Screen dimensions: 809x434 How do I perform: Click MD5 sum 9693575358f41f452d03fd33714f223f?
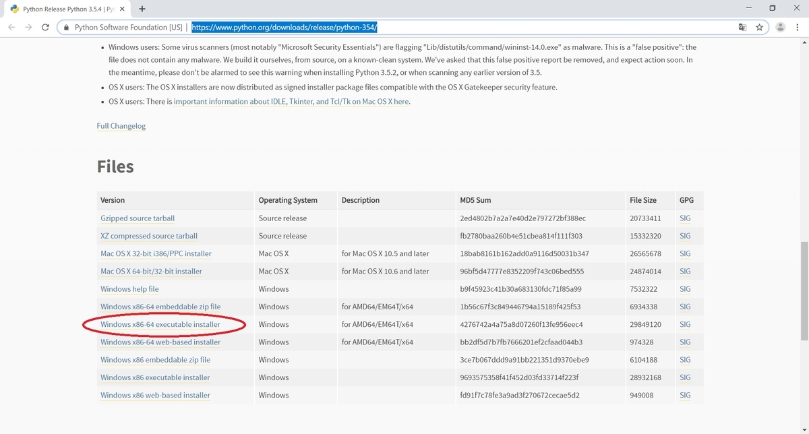519,377
